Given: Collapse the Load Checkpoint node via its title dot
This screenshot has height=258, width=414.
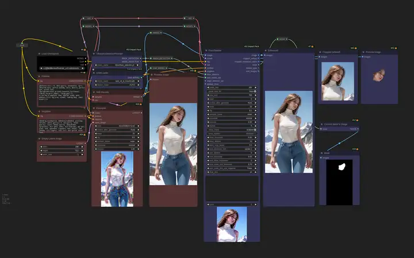Looking at the screenshot, I should (x=39, y=54).
